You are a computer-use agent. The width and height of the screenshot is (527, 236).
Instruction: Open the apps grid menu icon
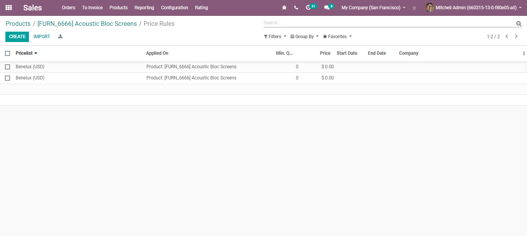click(8, 8)
